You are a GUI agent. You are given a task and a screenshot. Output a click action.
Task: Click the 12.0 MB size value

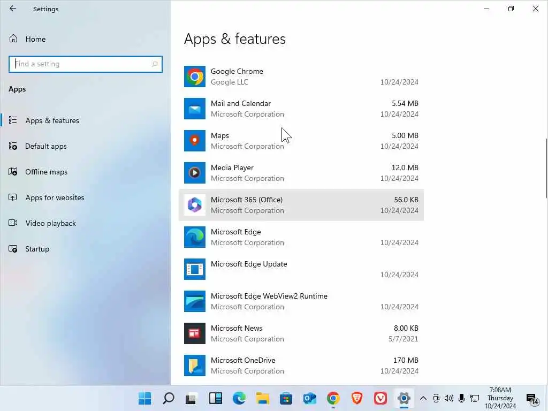[x=405, y=168]
